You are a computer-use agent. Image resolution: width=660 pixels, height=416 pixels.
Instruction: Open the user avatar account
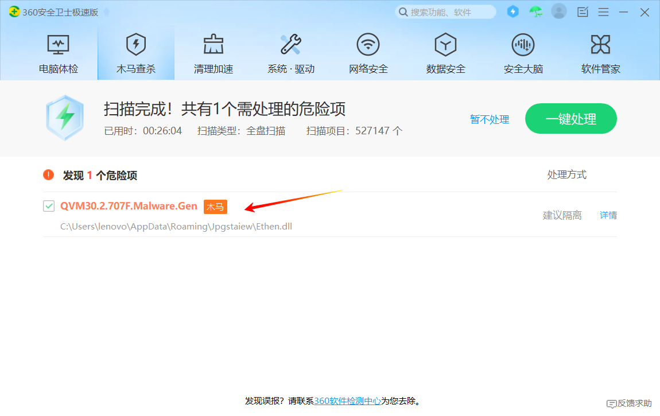(559, 12)
